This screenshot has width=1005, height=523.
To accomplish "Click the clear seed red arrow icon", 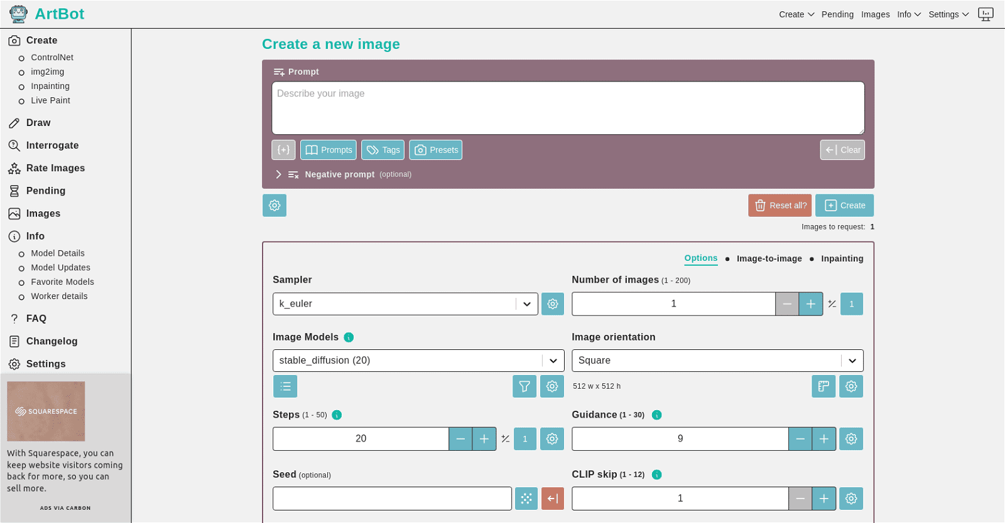I will coord(552,499).
